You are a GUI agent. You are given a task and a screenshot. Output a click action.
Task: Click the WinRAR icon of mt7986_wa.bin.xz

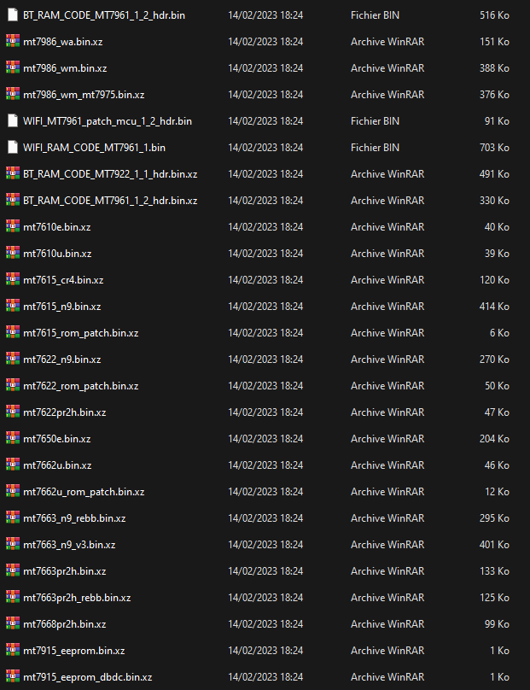(12, 42)
